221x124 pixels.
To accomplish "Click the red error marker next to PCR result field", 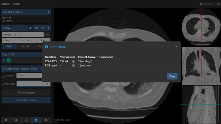I will point(3,85).
